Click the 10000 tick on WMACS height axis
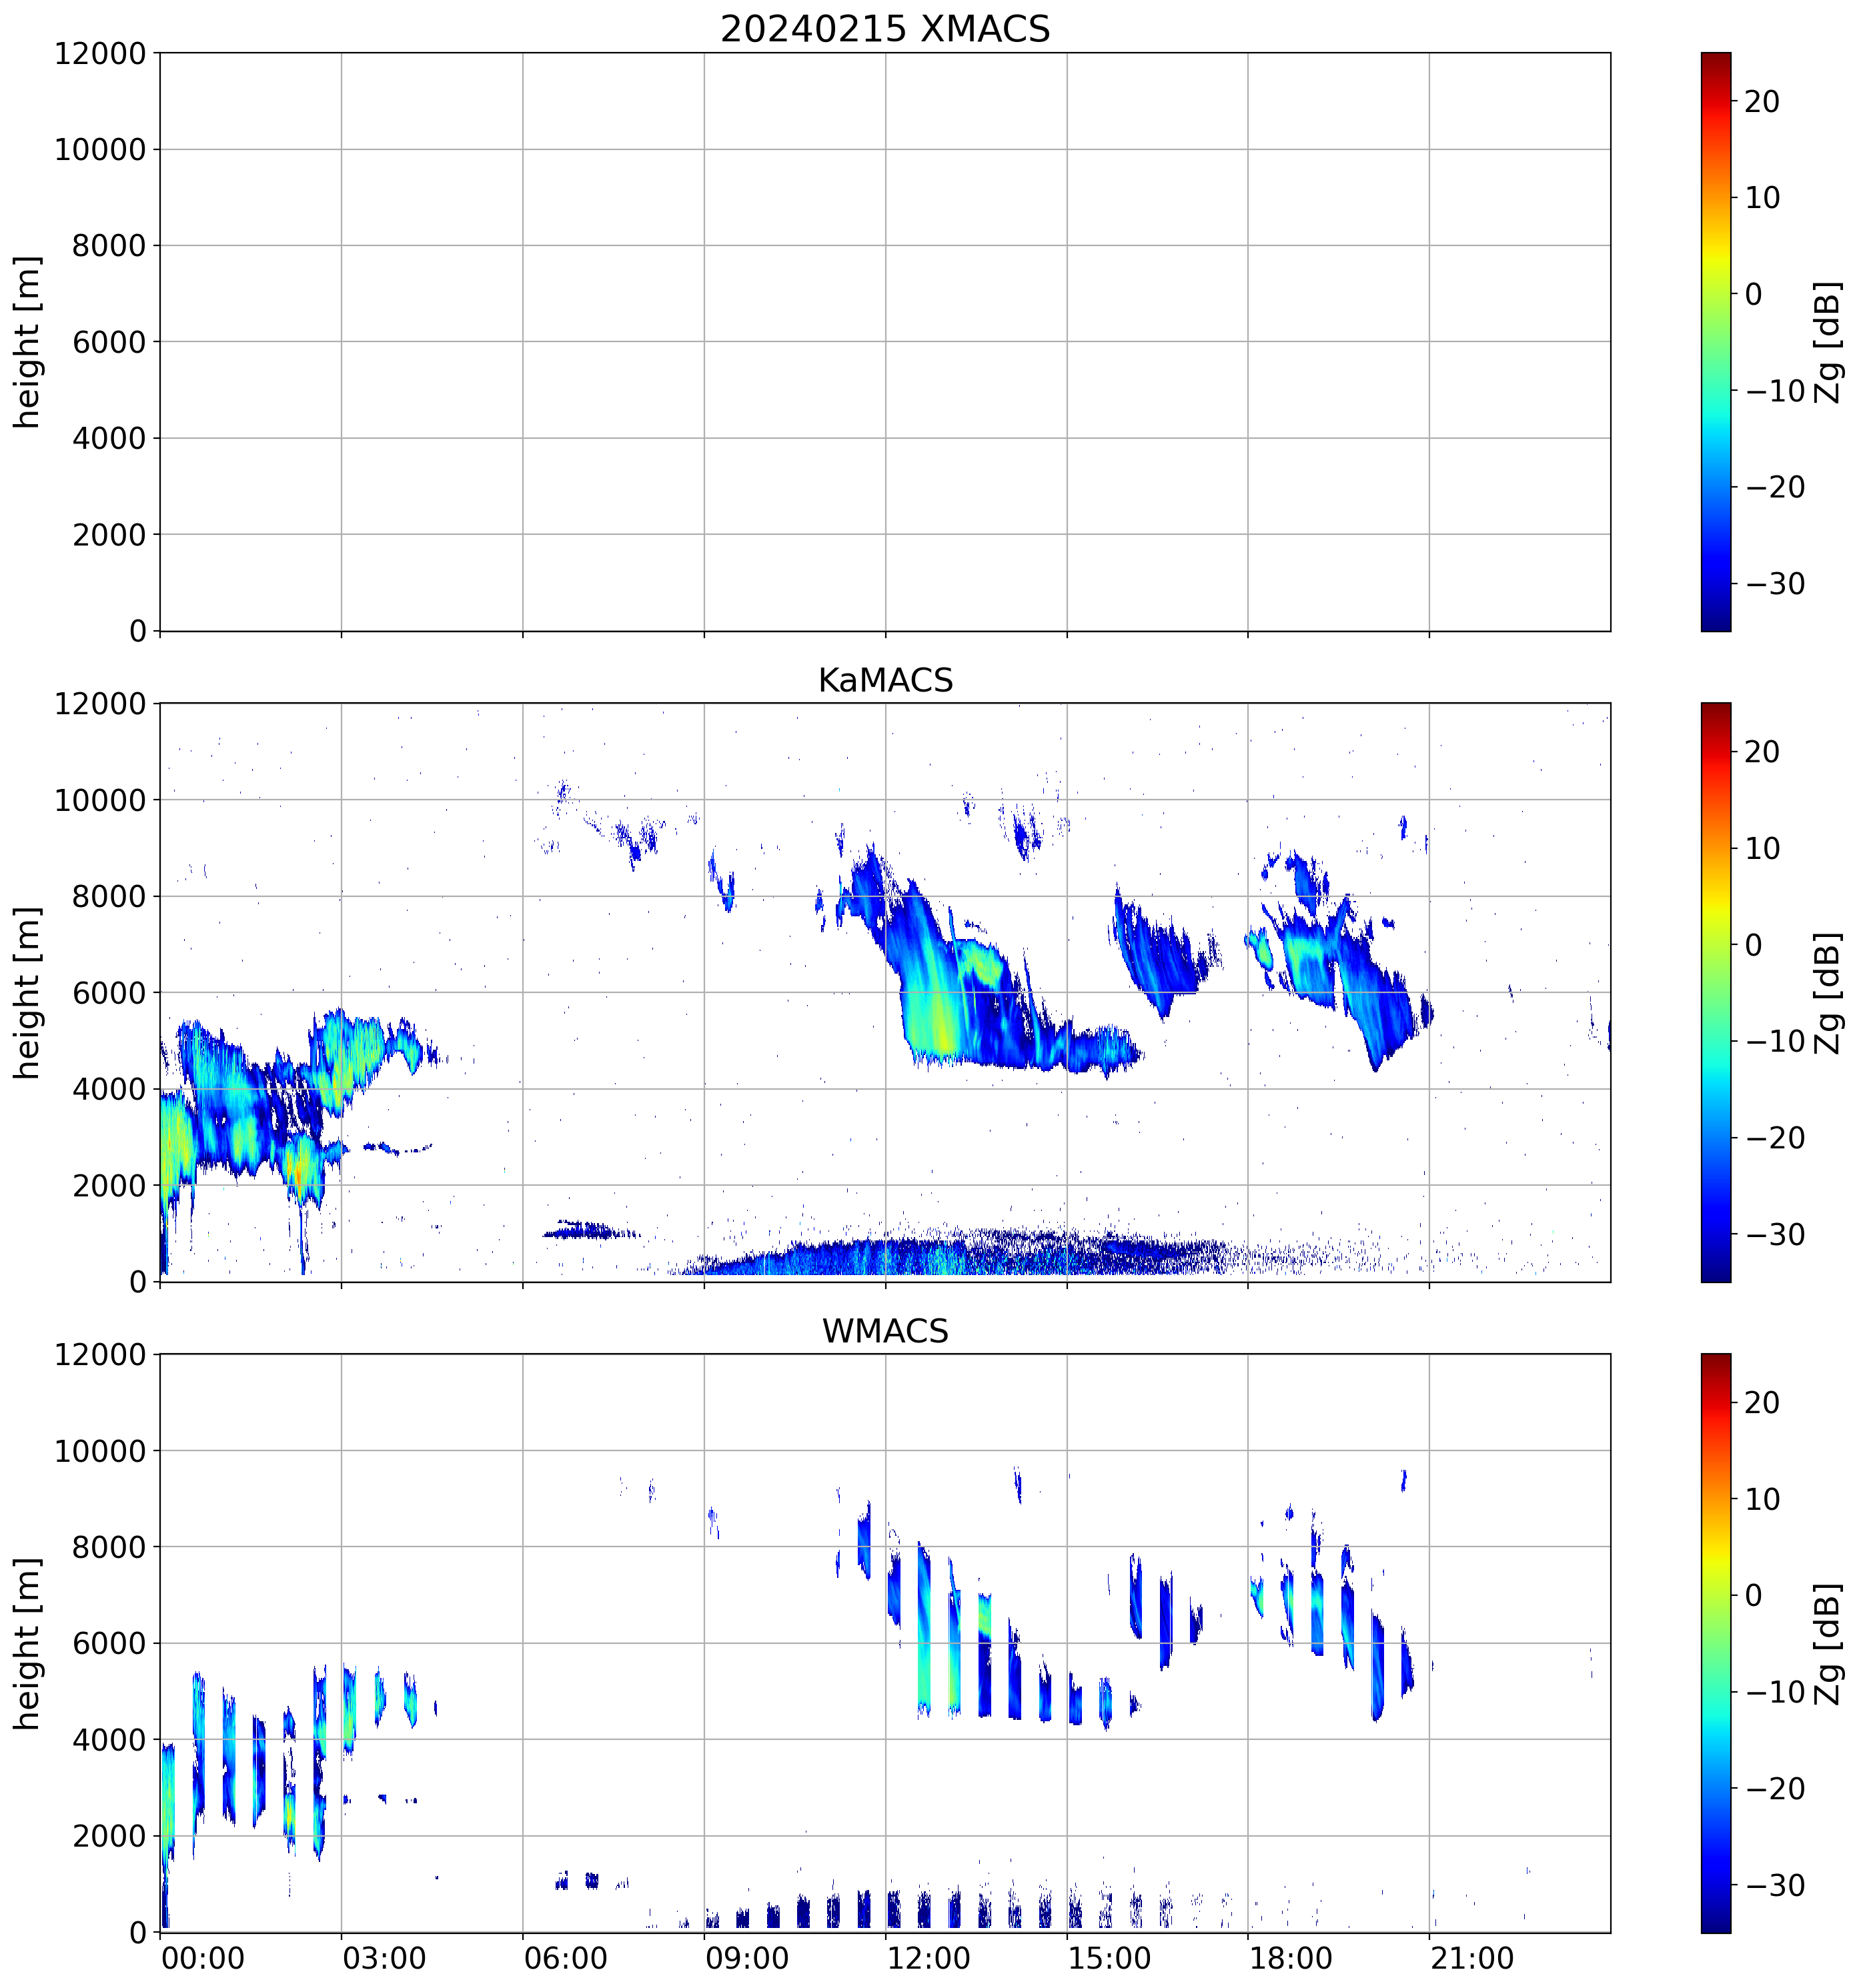This screenshot has height=1988, width=1859. 100,1451
